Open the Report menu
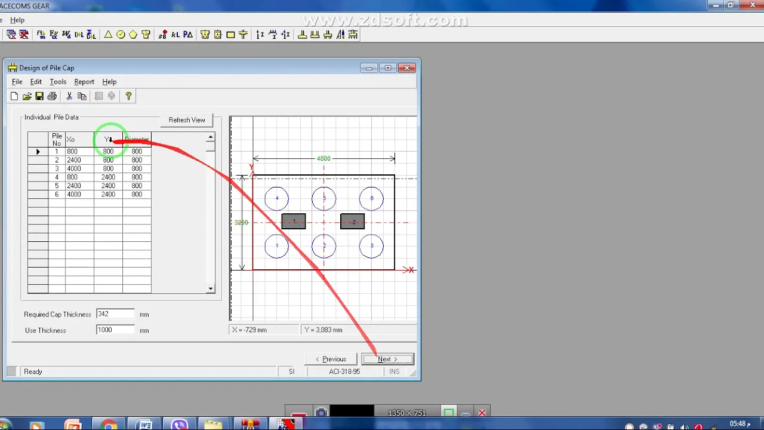This screenshot has height=430, width=764. (x=84, y=82)
